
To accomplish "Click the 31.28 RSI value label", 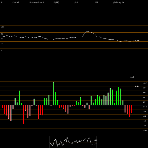I will [x=136, y=41].
